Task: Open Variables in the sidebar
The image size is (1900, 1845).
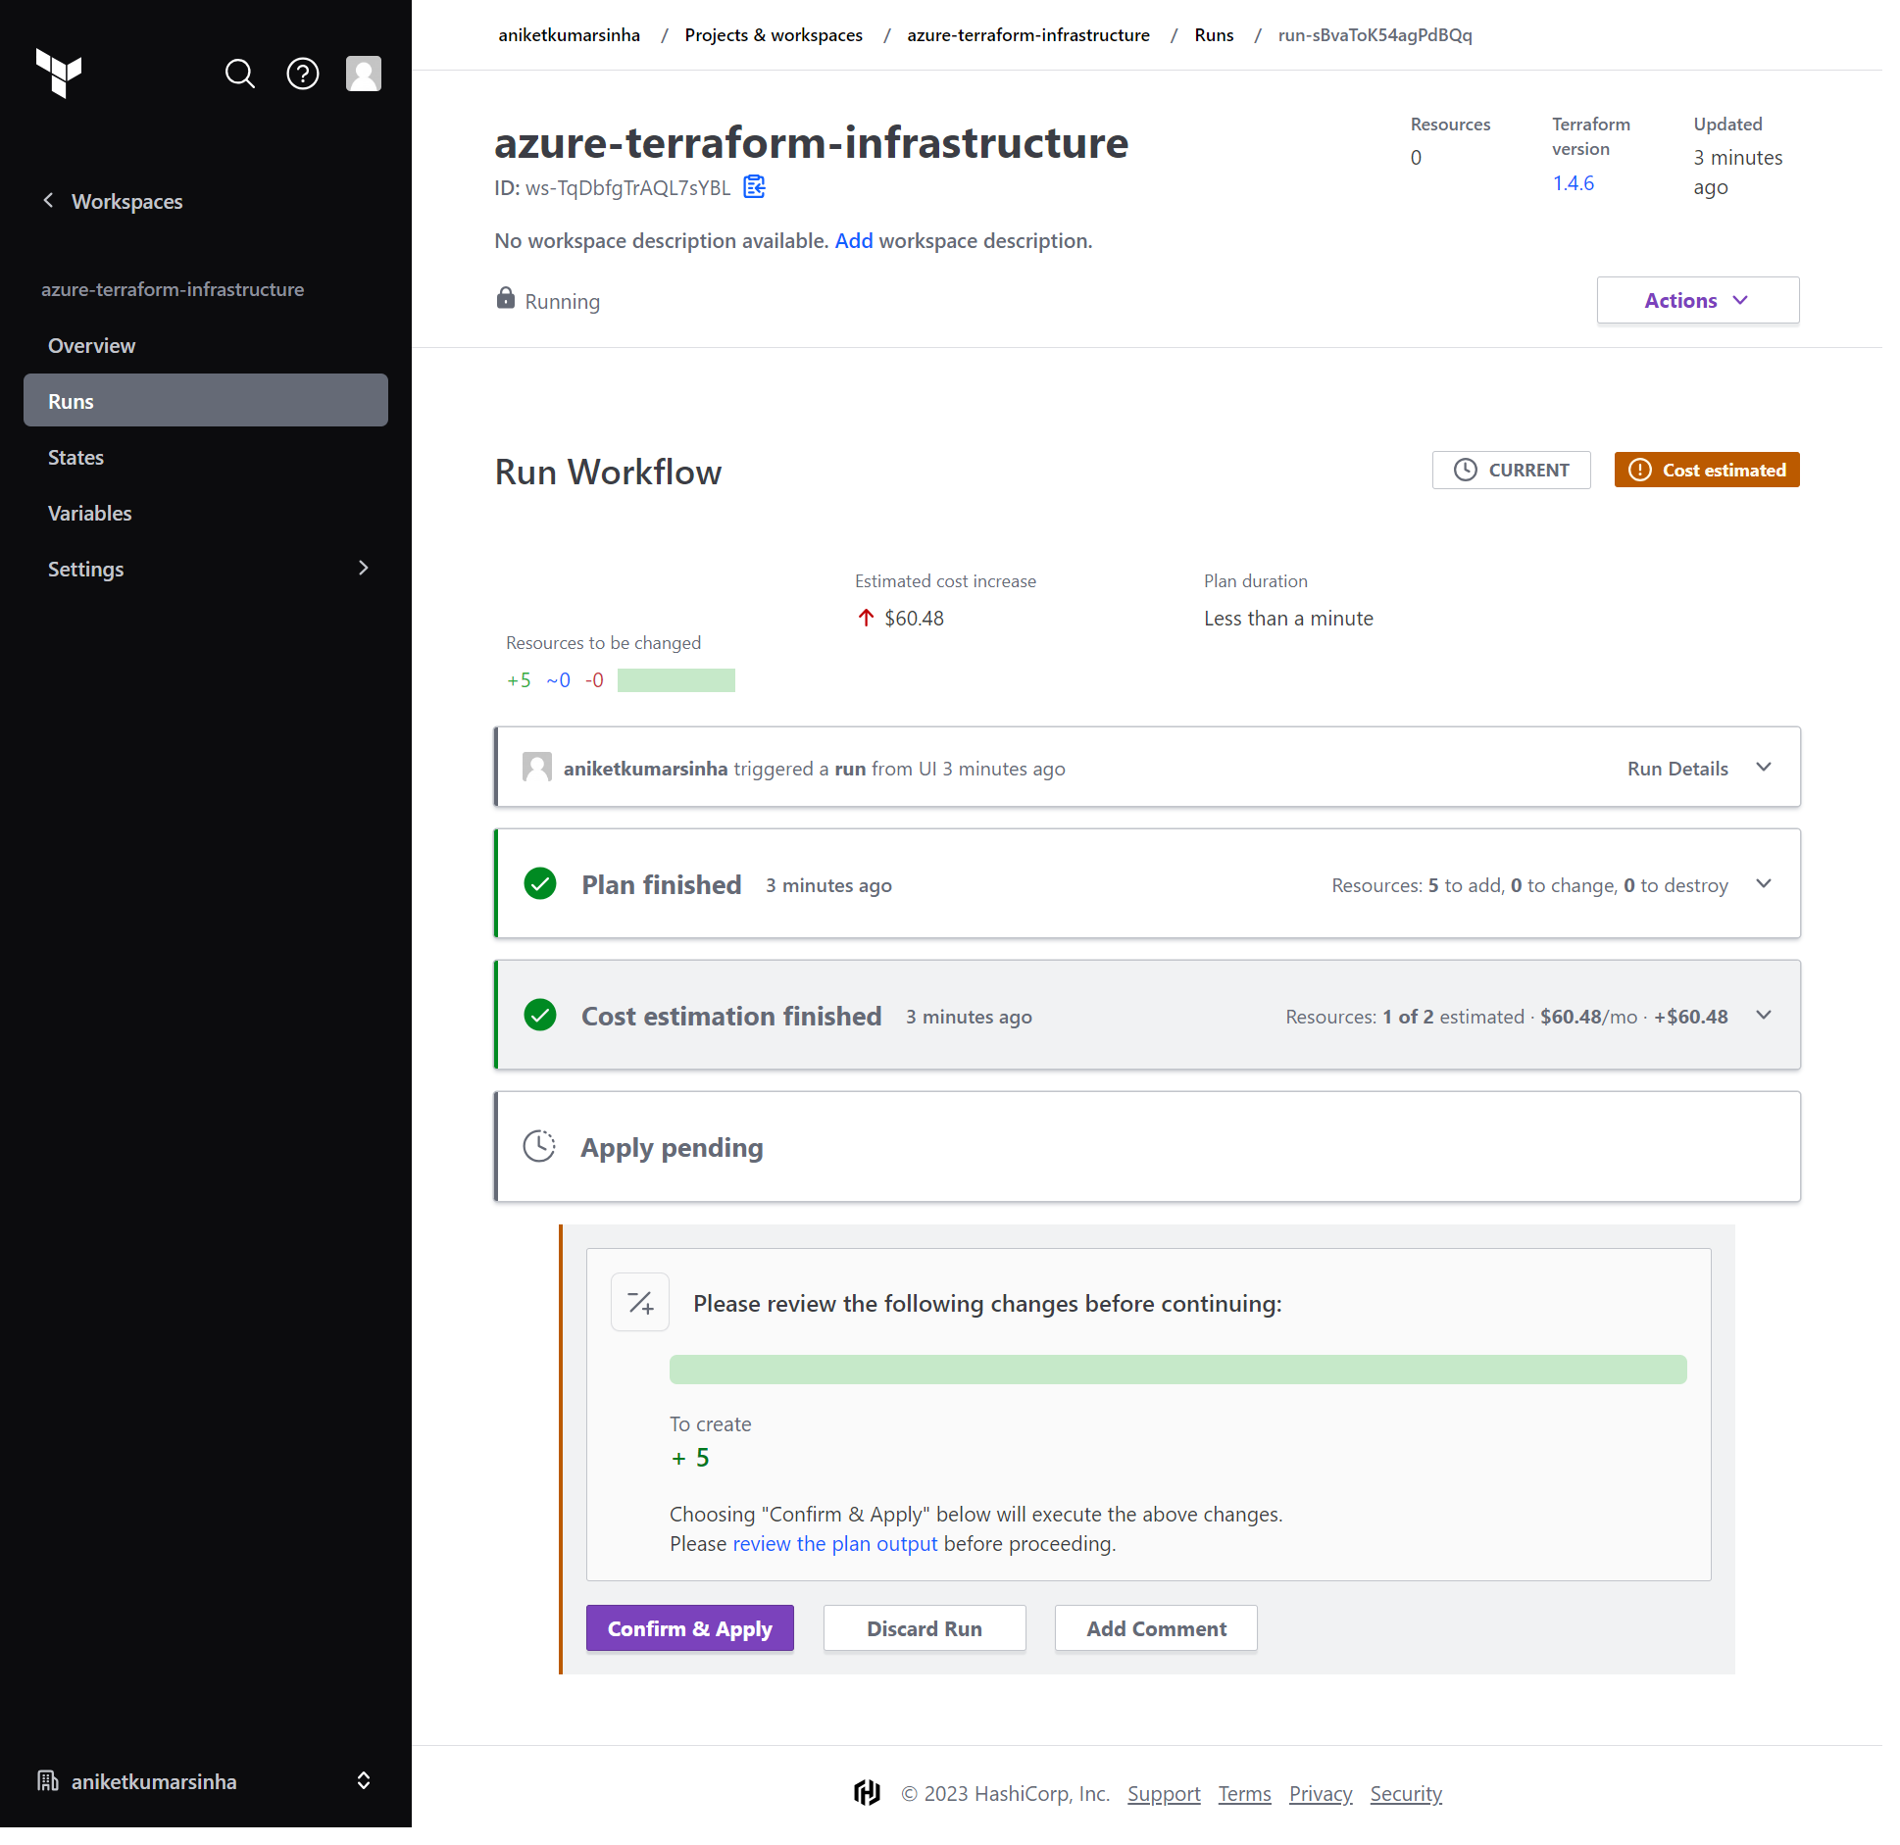Action: pyautogui.click(x=206, y=513)
